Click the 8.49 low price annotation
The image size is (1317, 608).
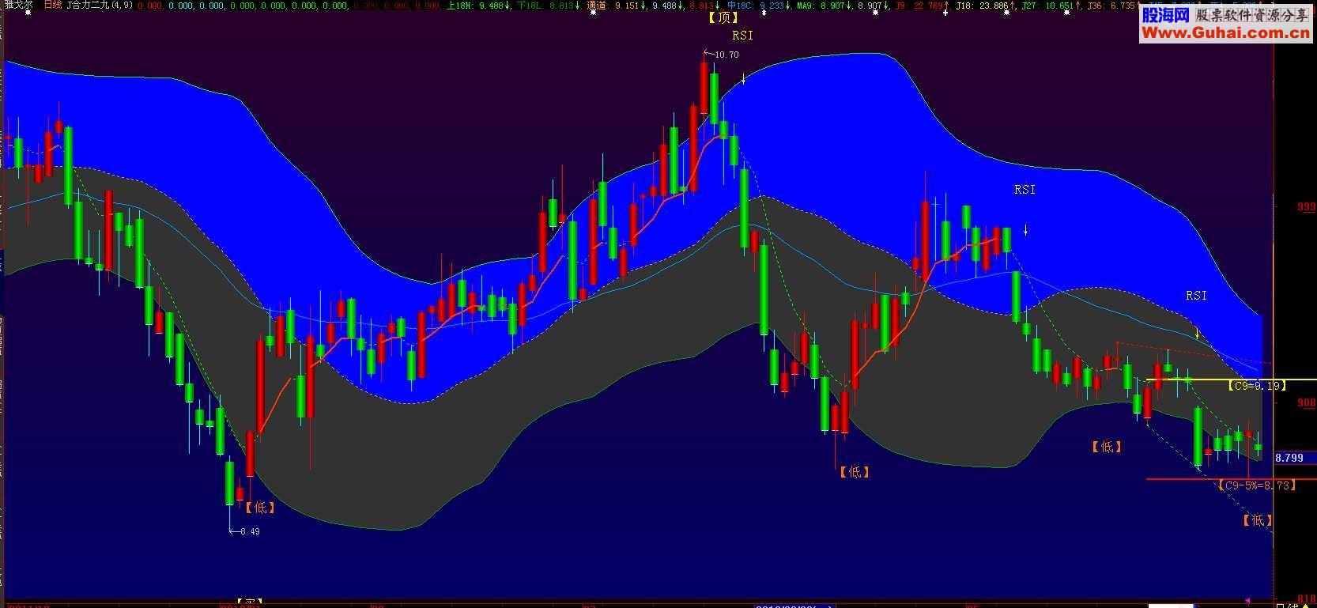tap(250, 531)
